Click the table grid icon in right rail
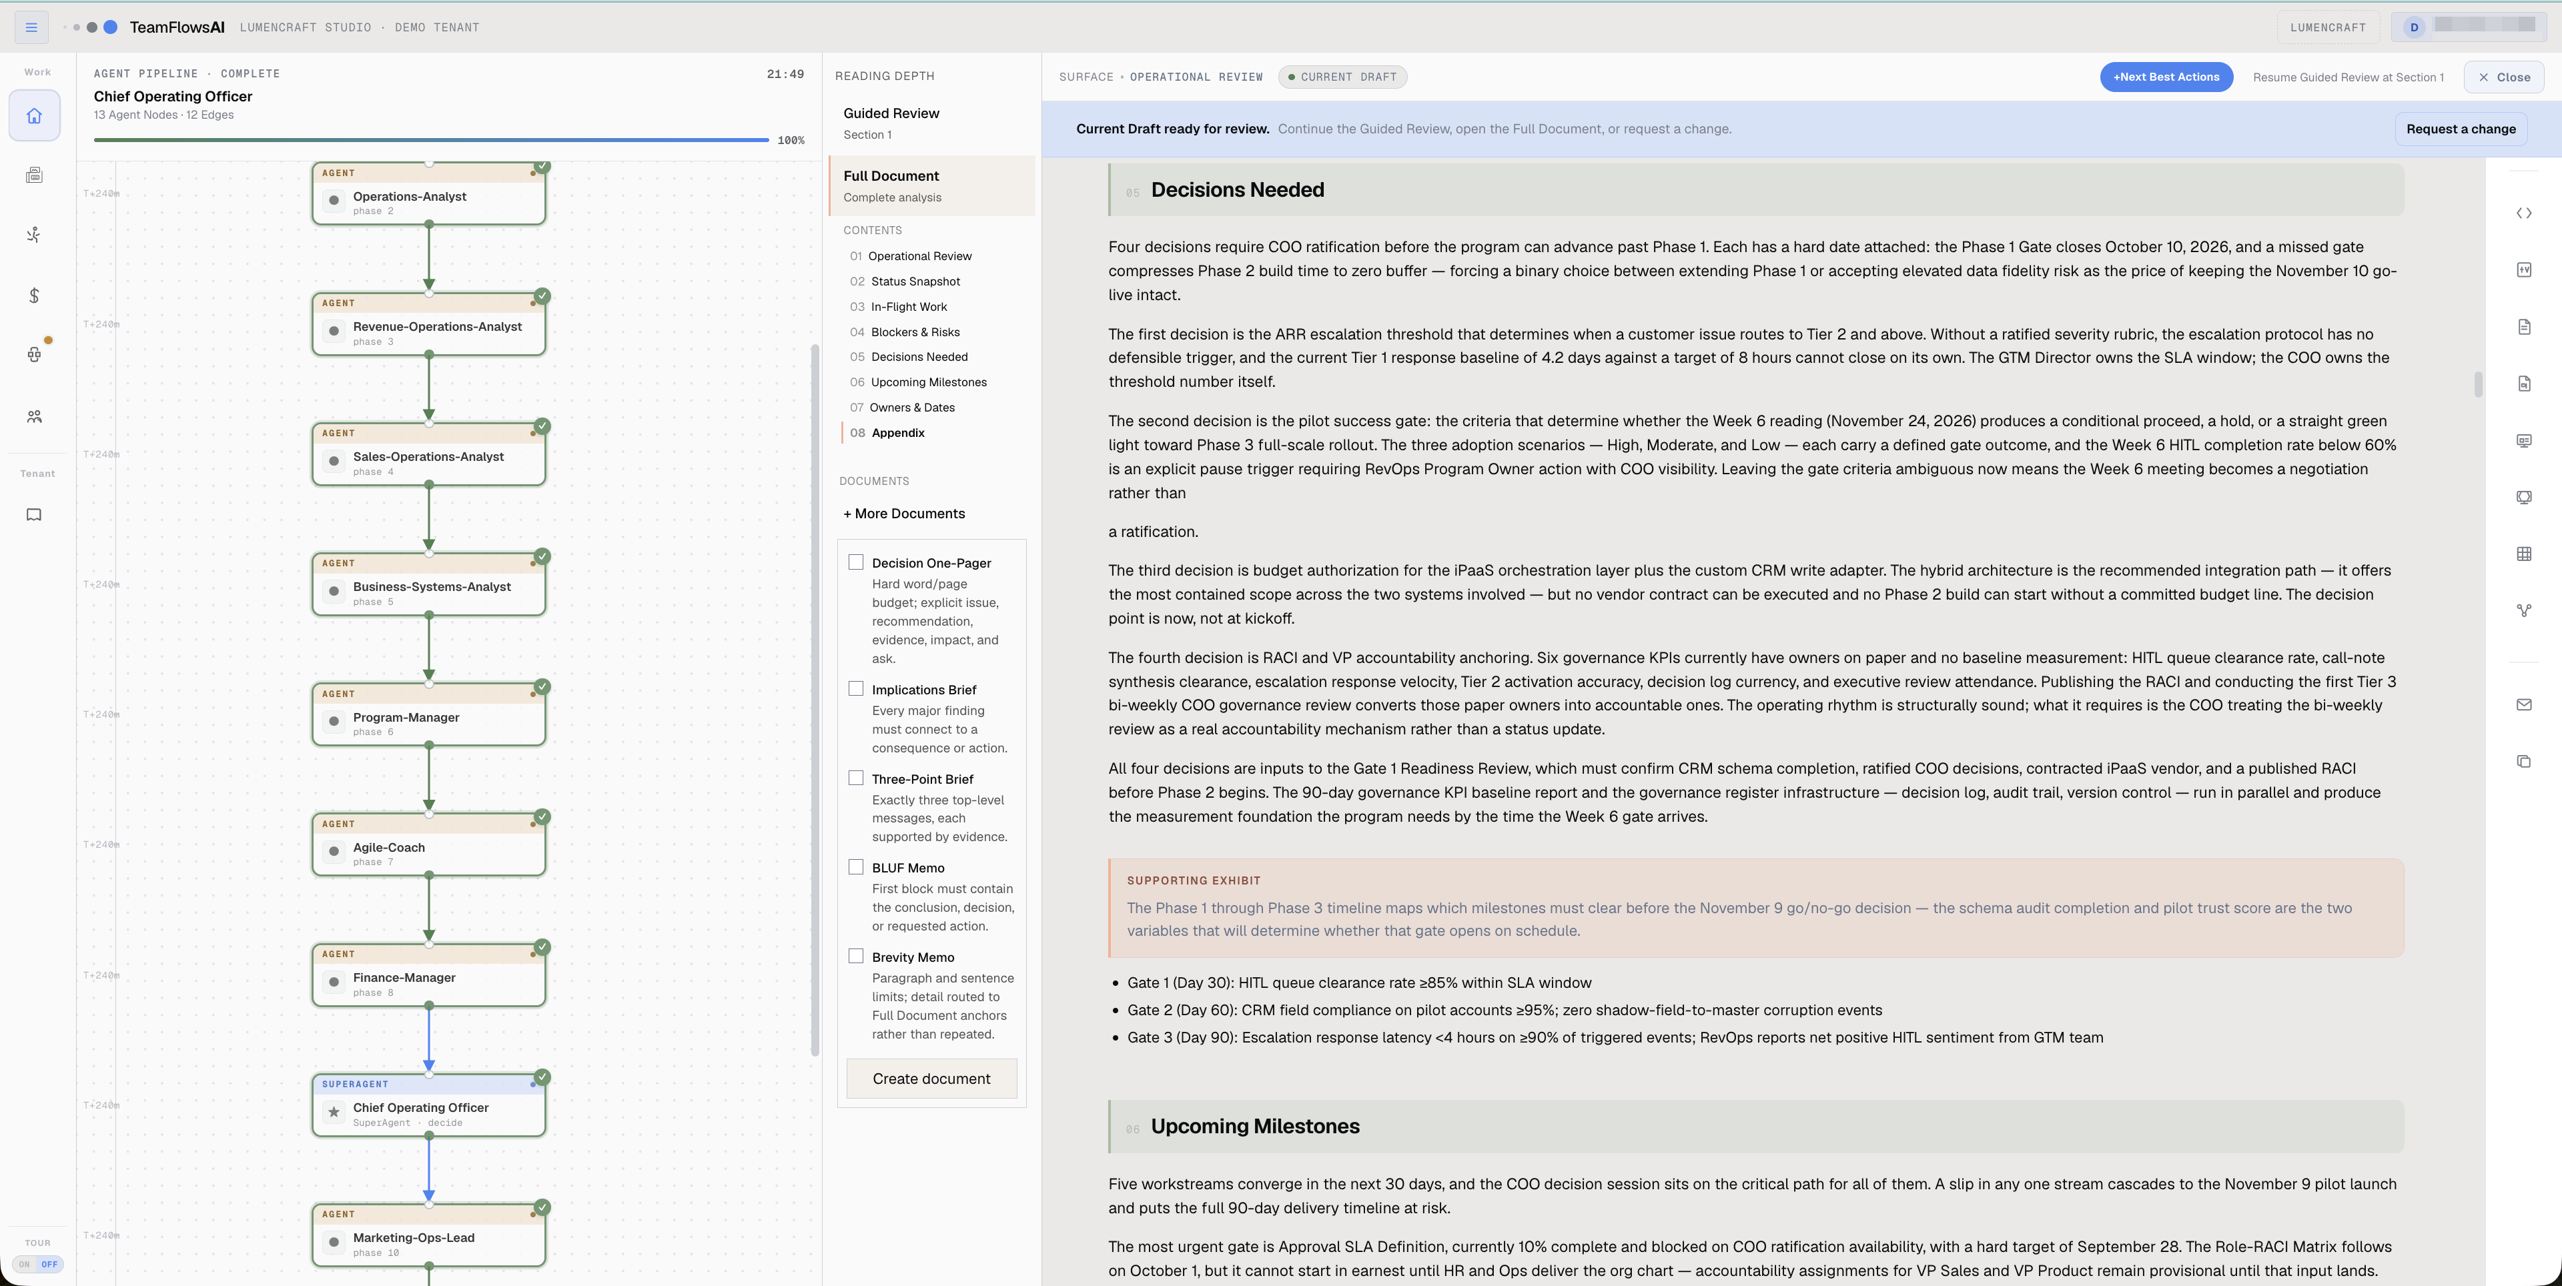This screenshot has width=2562, height=1286. (2523, 553)
